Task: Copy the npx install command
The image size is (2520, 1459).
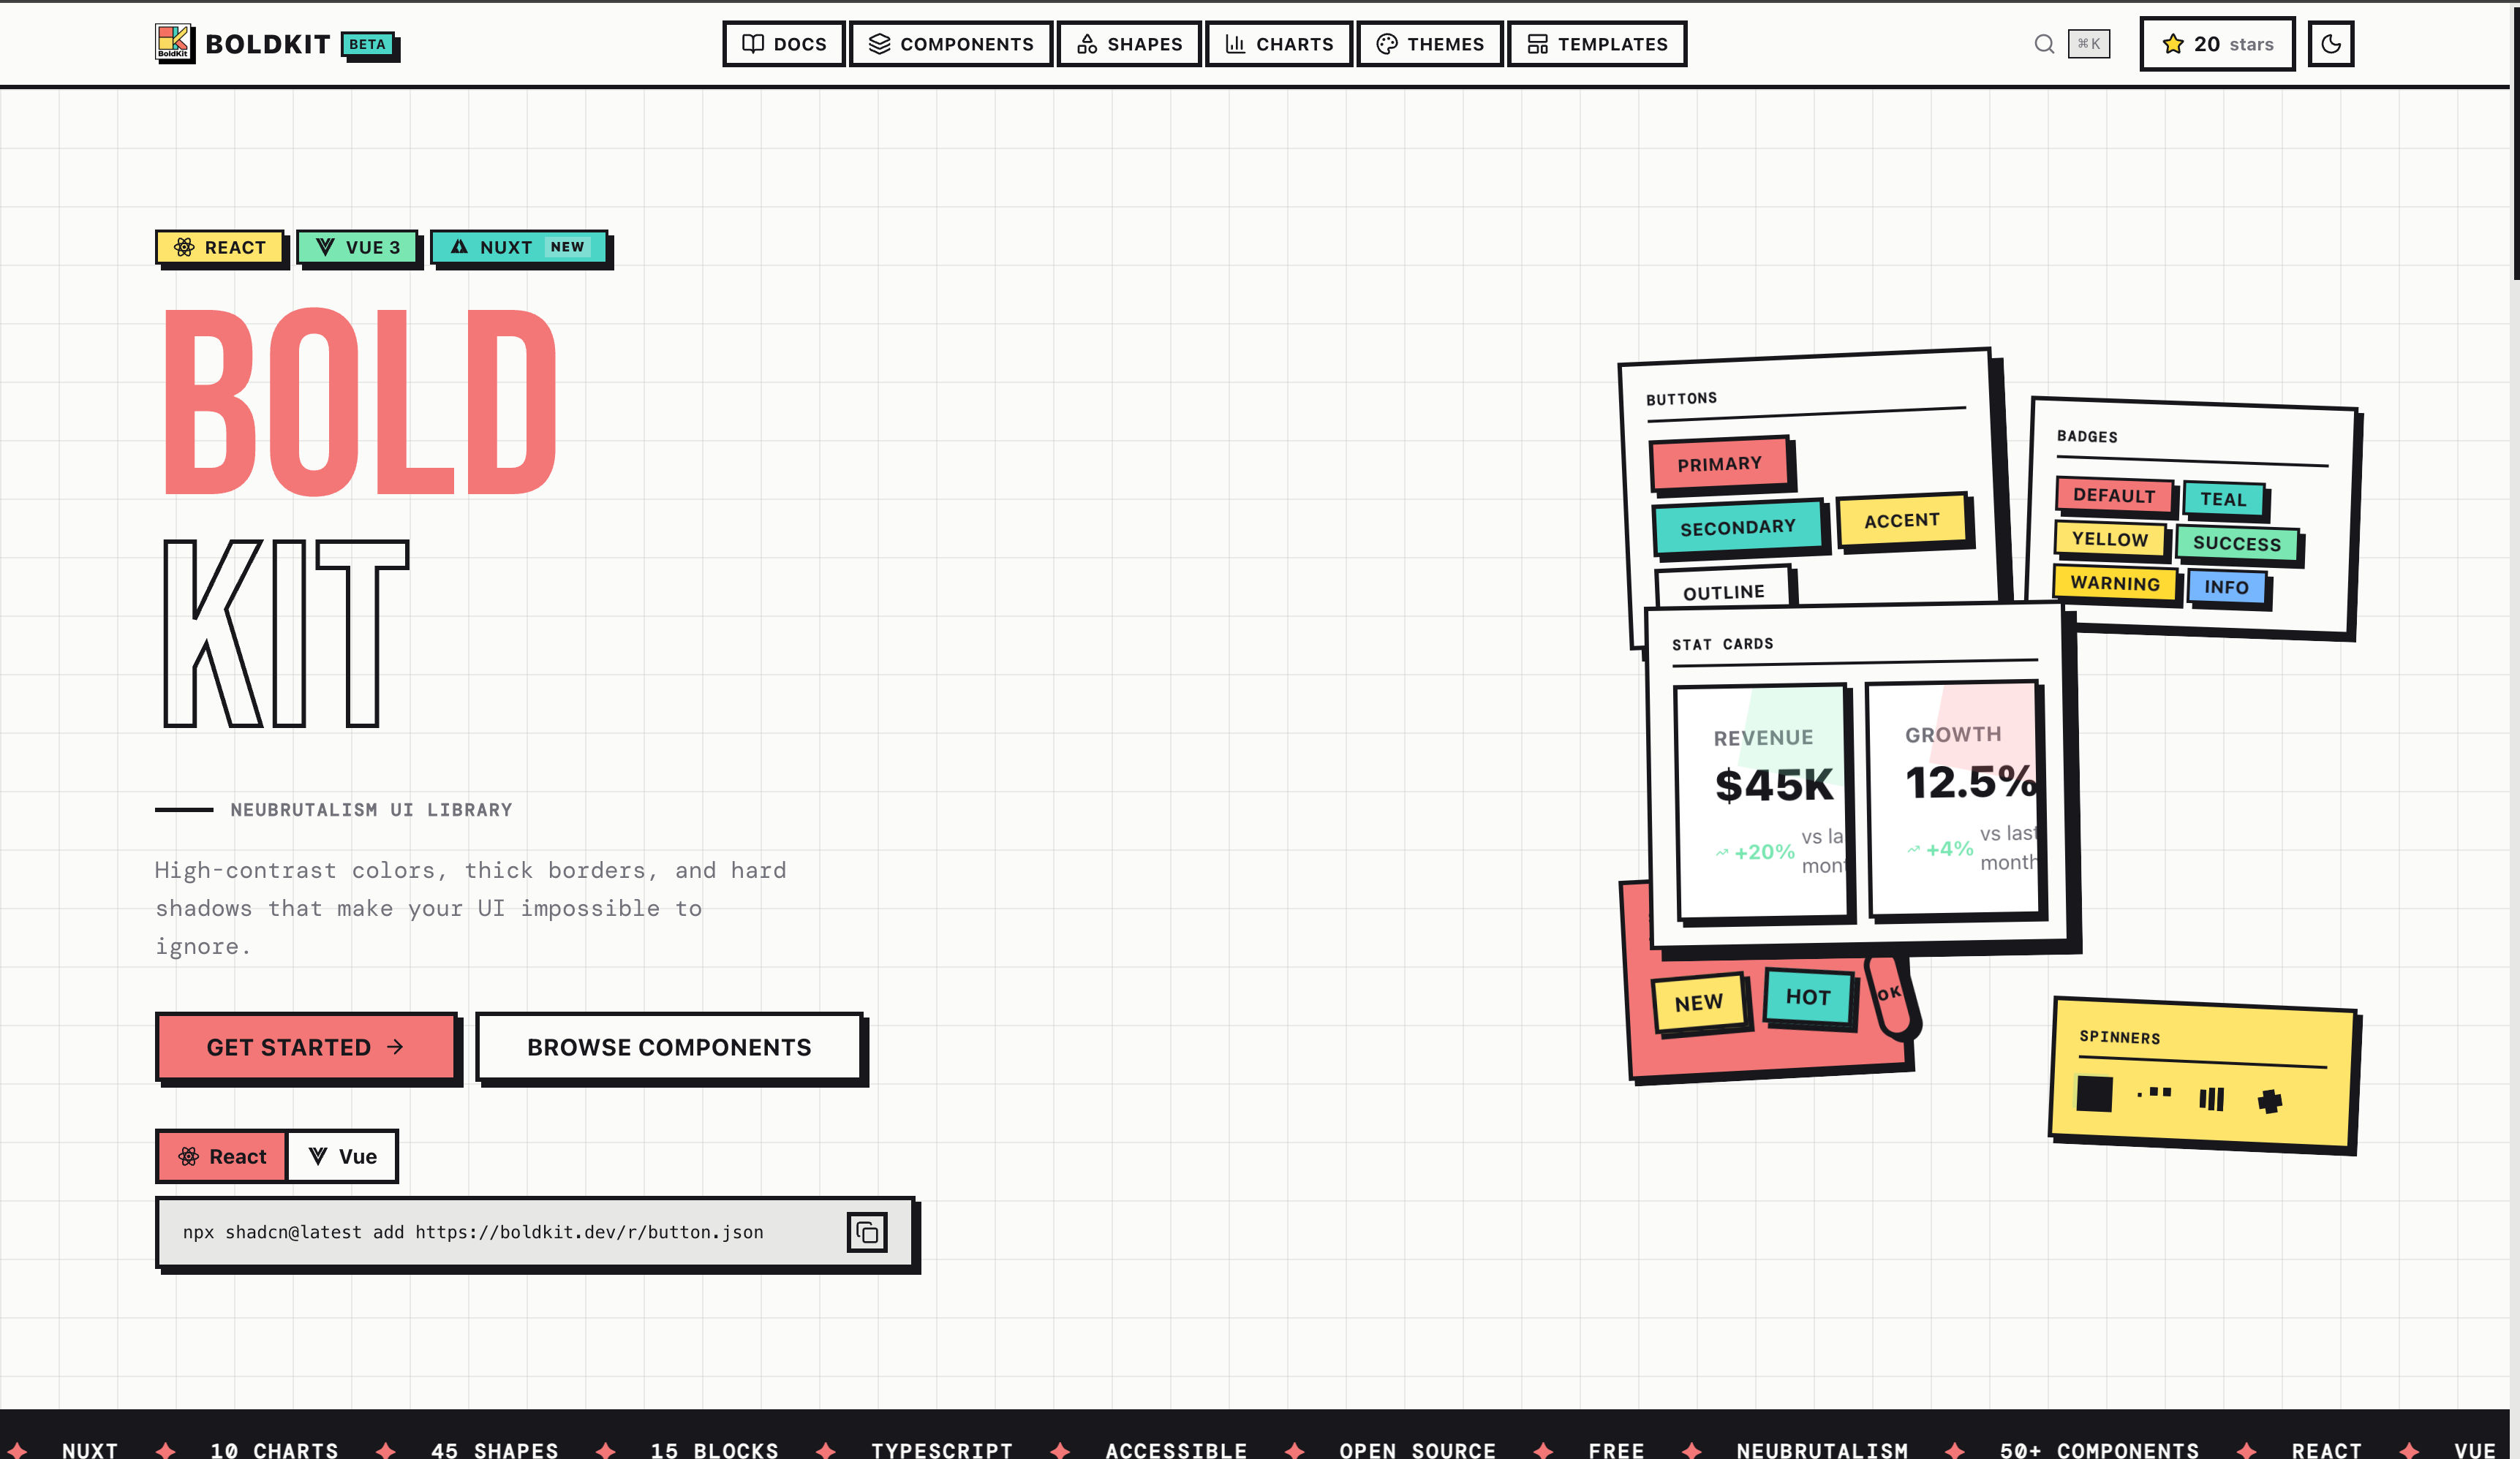Action: tap(866, 1232)
